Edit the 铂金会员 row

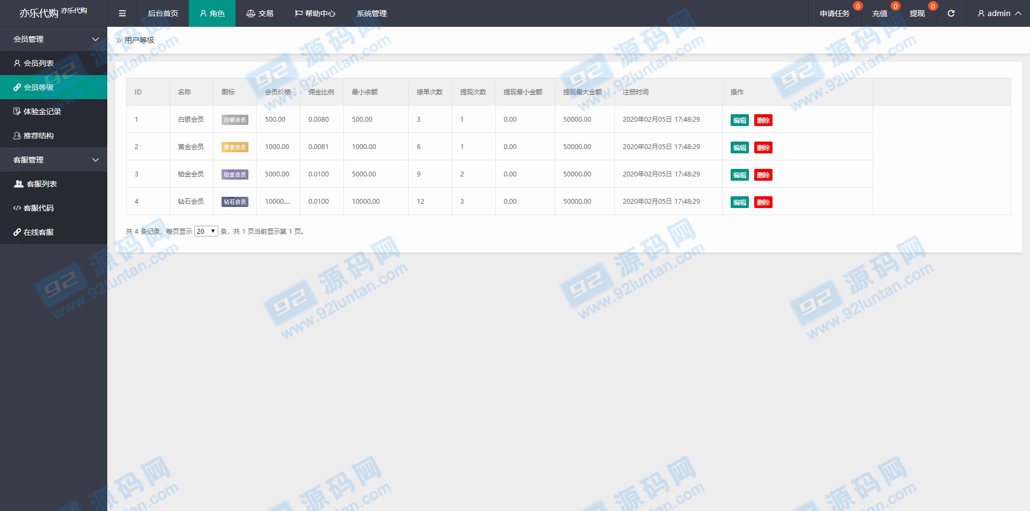pyautogui.click(x=740, y=175)
